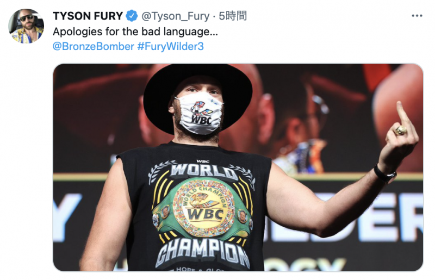Click the "CHAMPION" lettering on the shirt
This screenshot has height=280, width=435.
pyautogui.click(x=202, y=252)
